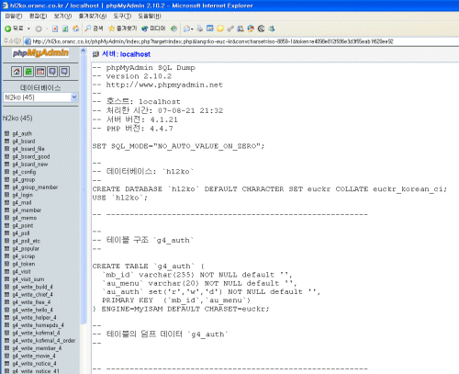459x374 pixels.
Task: Open the g4_auth table
Action: [22, 133]
